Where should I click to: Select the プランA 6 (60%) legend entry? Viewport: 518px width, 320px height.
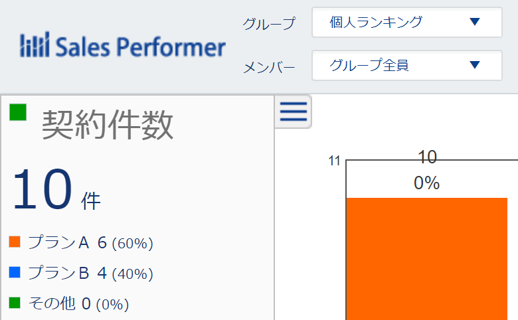(90, 243)
